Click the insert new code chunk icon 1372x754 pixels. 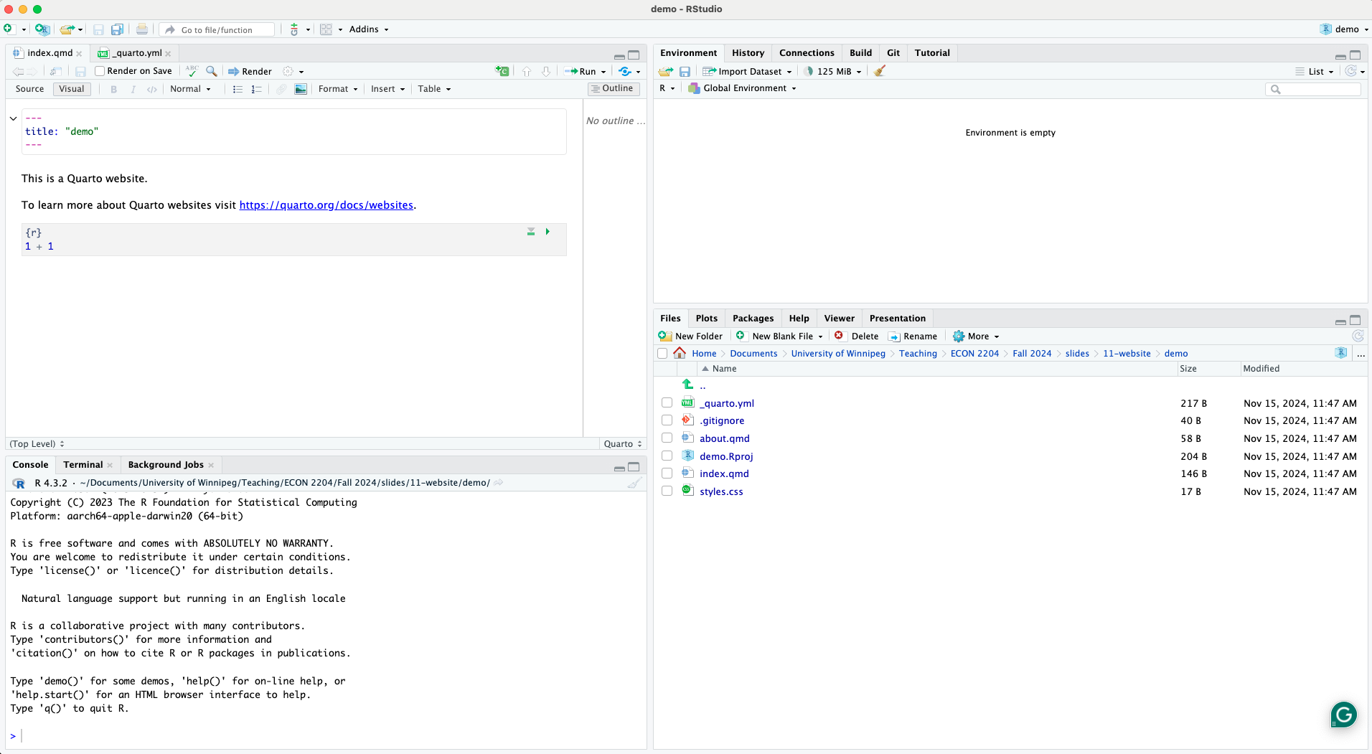tap(502, 71)
